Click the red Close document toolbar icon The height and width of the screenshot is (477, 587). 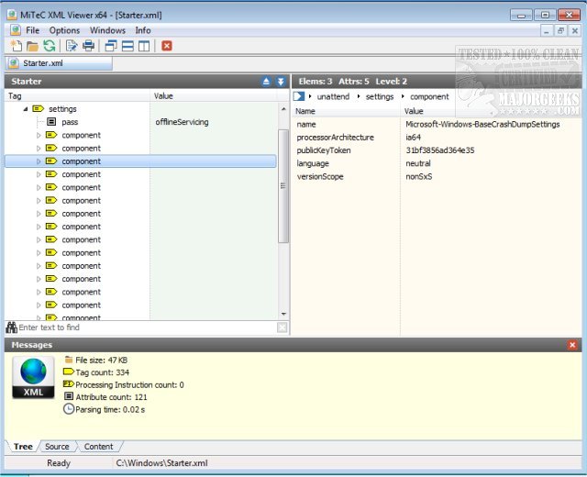tap(167, 46)
